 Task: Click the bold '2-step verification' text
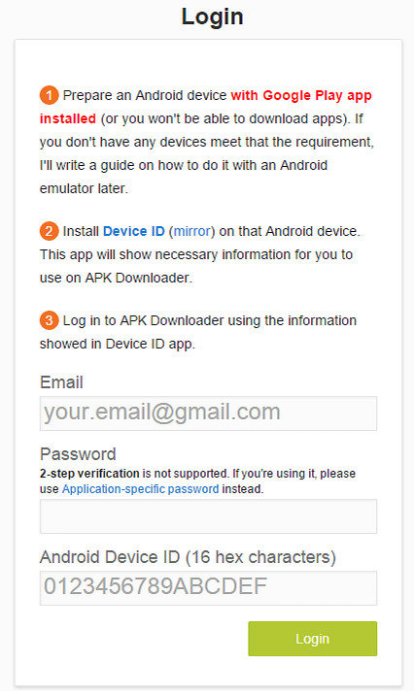tap(89, 474)
